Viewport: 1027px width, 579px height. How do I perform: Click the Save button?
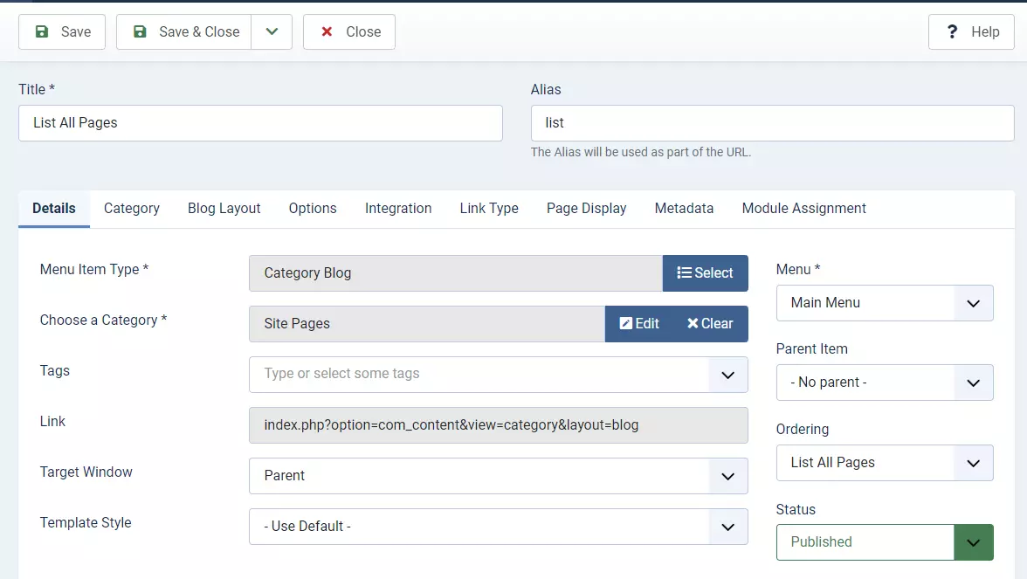(61, 31)
